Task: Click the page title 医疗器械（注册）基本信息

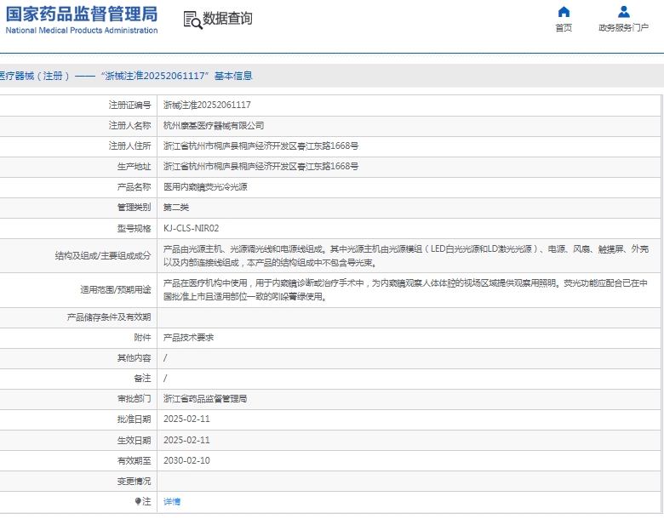Action: (126, 76)
